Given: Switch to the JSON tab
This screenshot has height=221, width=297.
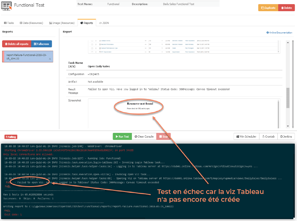Looking at the screenshot, I should (x=104, y=23).
